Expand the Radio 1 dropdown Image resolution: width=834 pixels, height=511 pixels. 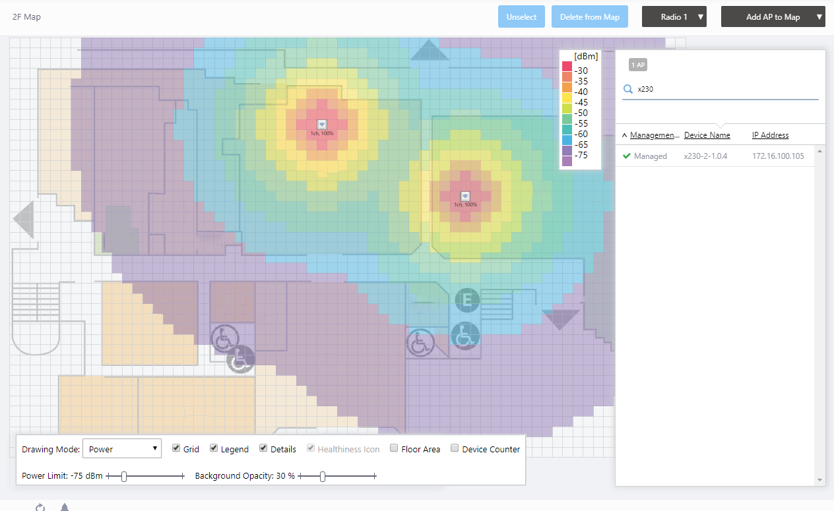674,17
